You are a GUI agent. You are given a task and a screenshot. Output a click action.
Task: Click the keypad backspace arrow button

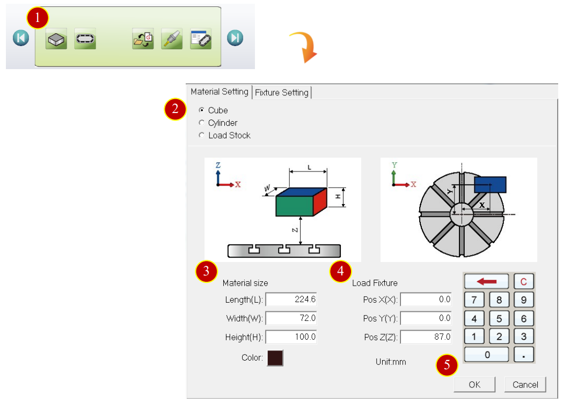point(487,281)
